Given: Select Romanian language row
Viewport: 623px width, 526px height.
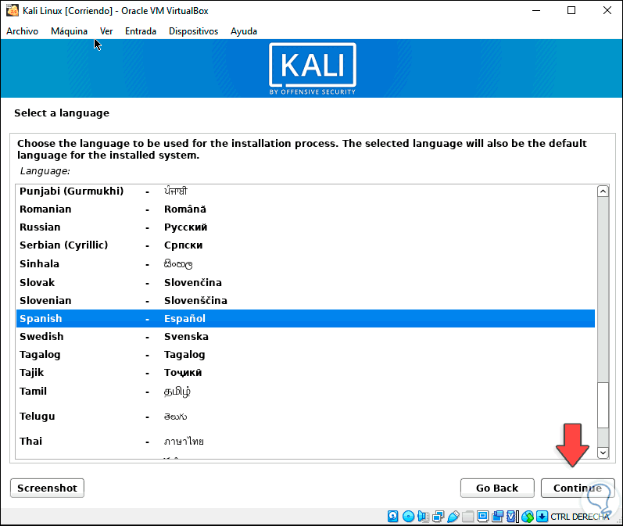Looking at the screenshot, I should (x=306, y=209).
